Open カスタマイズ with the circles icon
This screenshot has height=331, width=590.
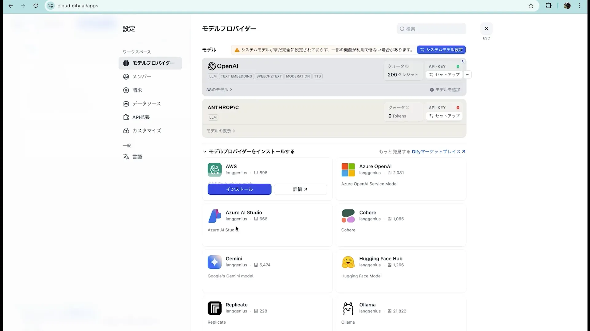click(x=126, y=131)
